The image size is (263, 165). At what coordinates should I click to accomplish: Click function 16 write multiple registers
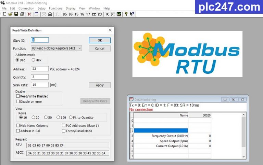pyautogui.click(x=82, y=14)
